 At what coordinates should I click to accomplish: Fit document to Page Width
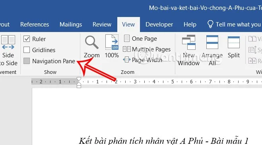[142, 60]
